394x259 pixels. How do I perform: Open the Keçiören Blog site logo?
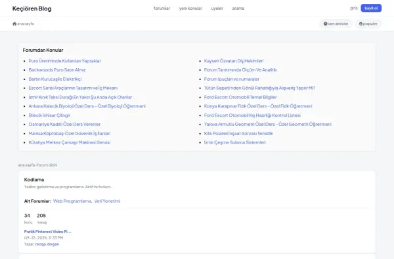click(x=32, y=9)
